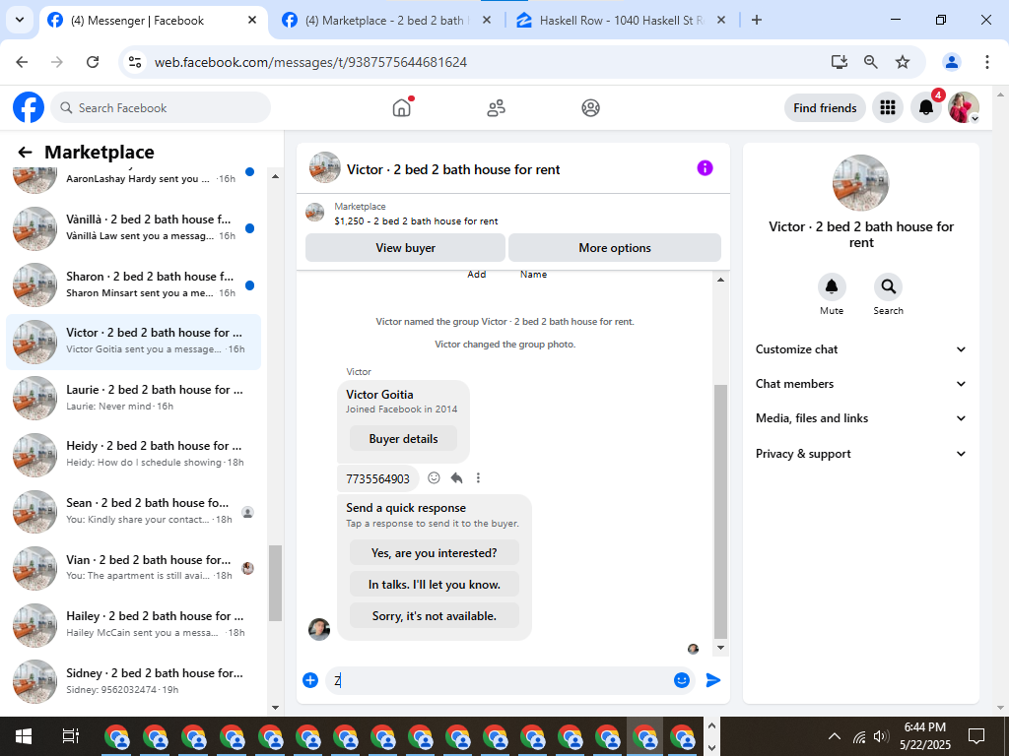This screenshot has width=1009, height=756.
Task: View site information icon in the address bar
Action: pos(134,62)
